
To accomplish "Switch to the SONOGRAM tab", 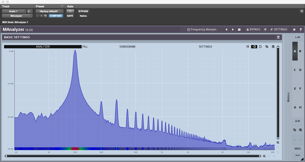I will (x=127, y=47).
